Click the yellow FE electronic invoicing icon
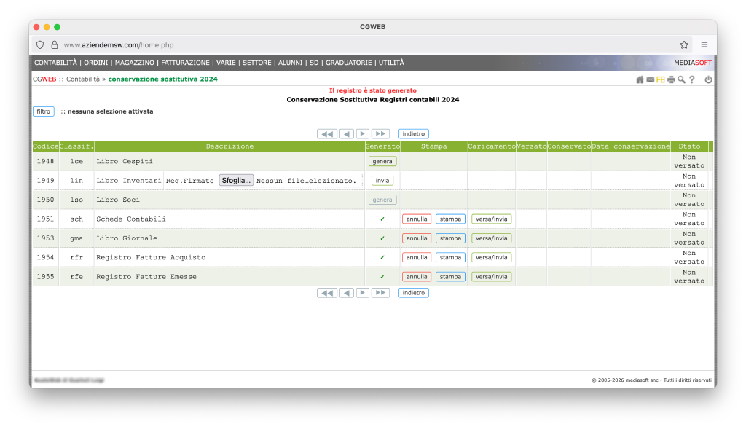The height and width of the screenshot is (427, 746). point(660,79)
